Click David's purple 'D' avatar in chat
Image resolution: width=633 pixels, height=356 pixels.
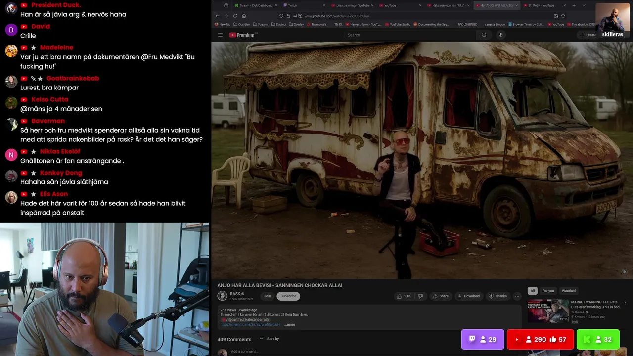[11, 30]
